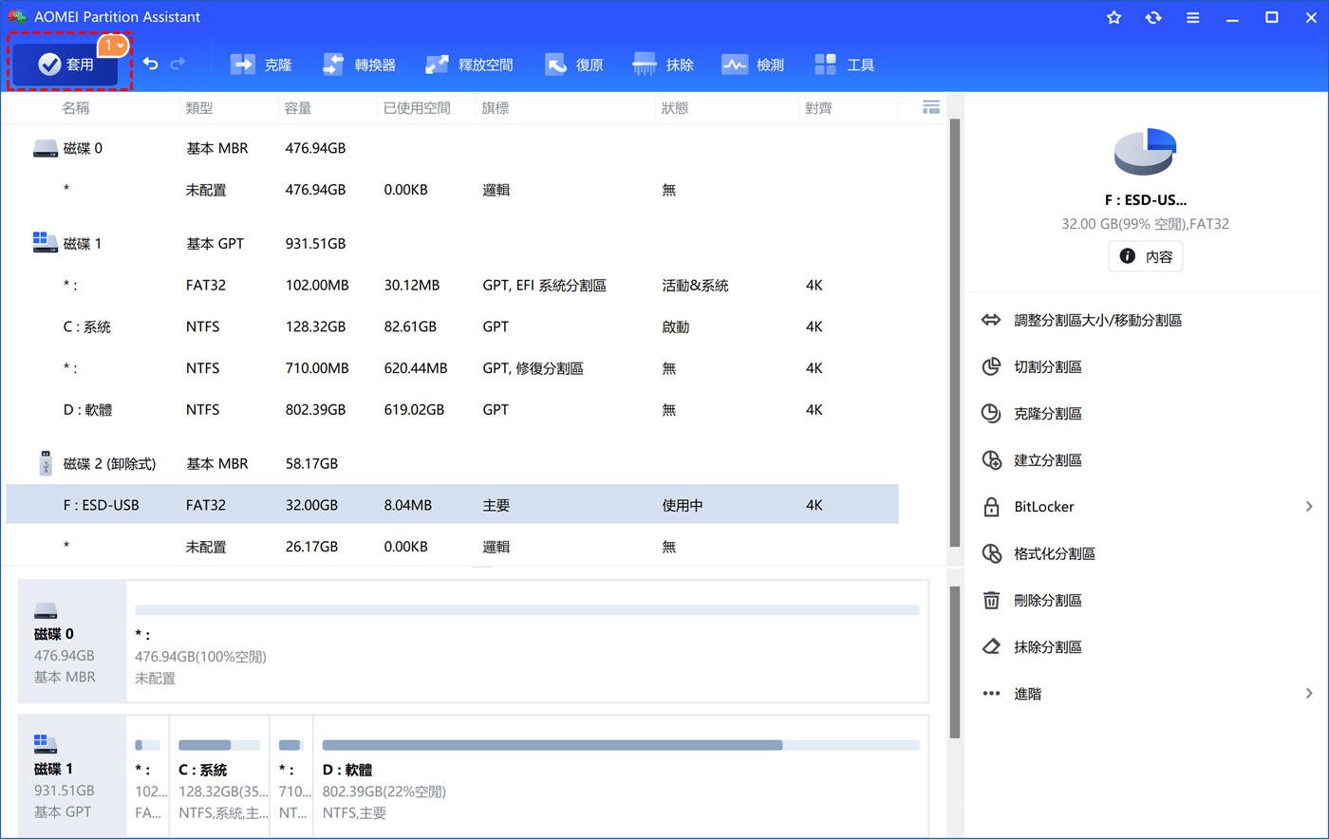The height and width of the screenshot is (839, 1329).
Task: Choose 克隆分割區 clone partition
Action: tap(1048, 414)
